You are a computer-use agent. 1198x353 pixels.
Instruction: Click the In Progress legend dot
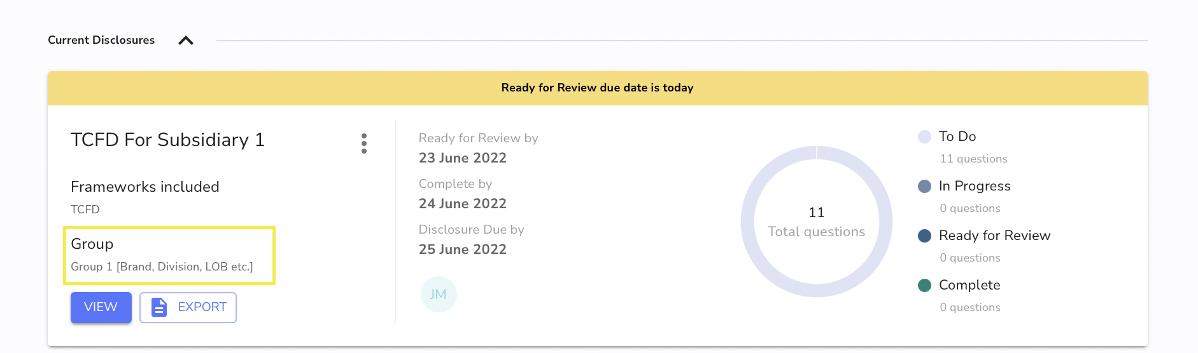[x=925, y=186]
